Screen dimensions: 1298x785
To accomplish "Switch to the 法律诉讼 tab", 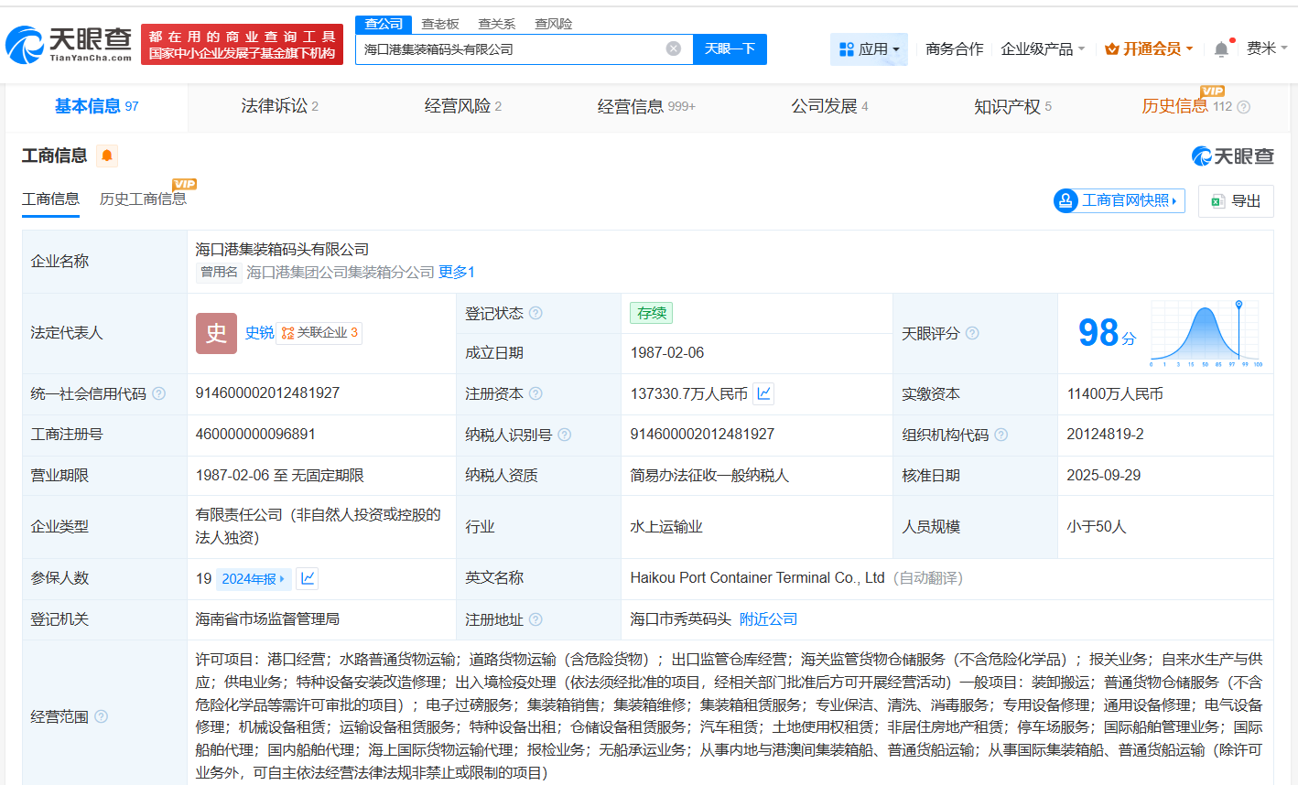I will pos(275,106).
